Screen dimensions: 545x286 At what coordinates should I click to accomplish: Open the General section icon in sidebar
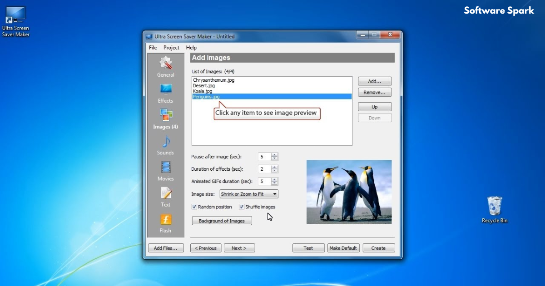coord(166,63)
